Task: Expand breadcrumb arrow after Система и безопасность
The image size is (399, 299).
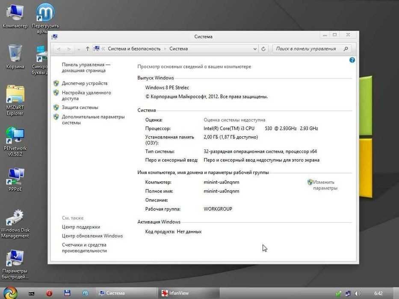Action: (x=165, y=49)
